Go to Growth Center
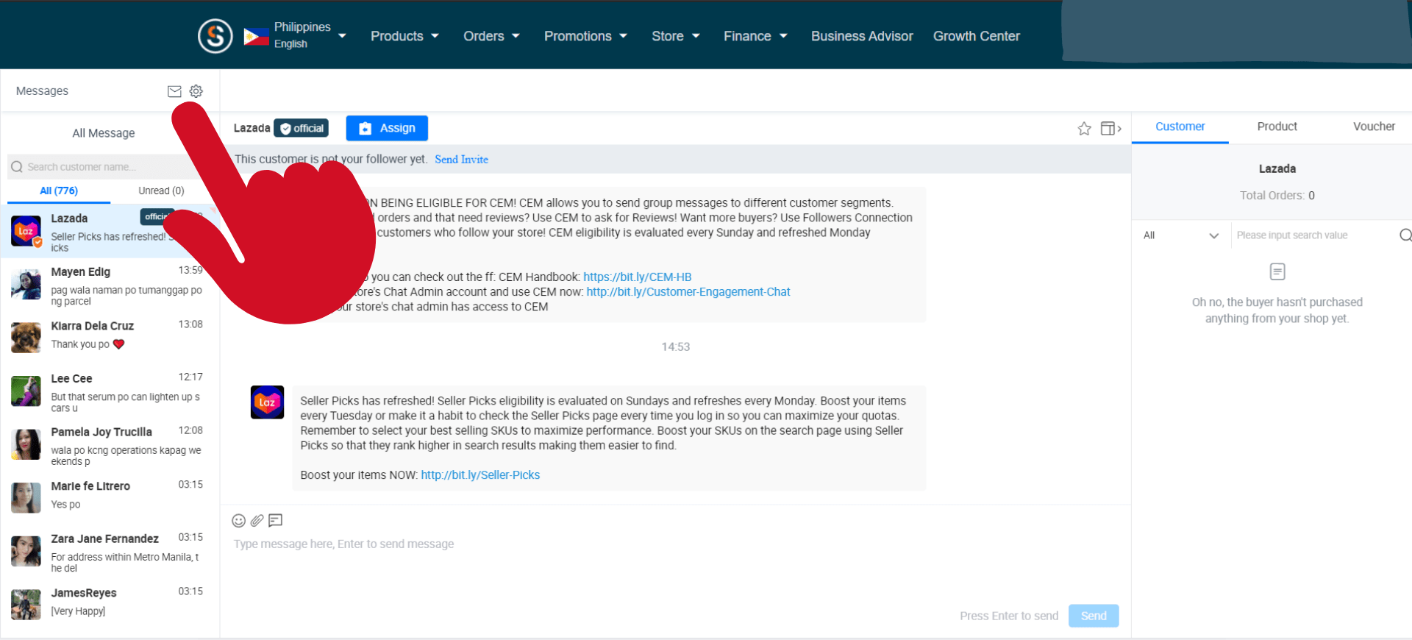 (977, 36)
